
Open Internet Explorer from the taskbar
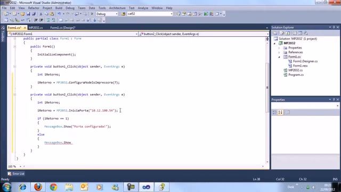(x=22, y=187)
